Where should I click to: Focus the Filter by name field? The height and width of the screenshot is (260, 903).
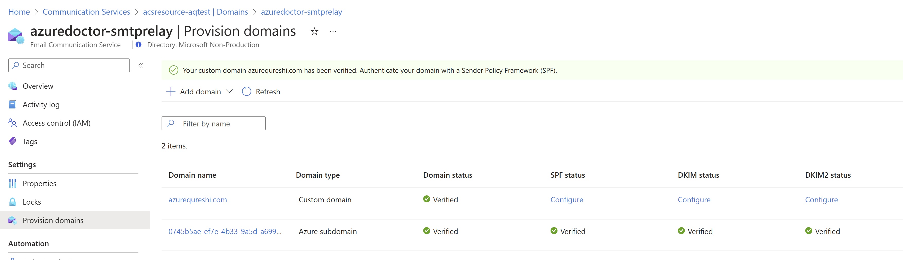tap(214, 123)
